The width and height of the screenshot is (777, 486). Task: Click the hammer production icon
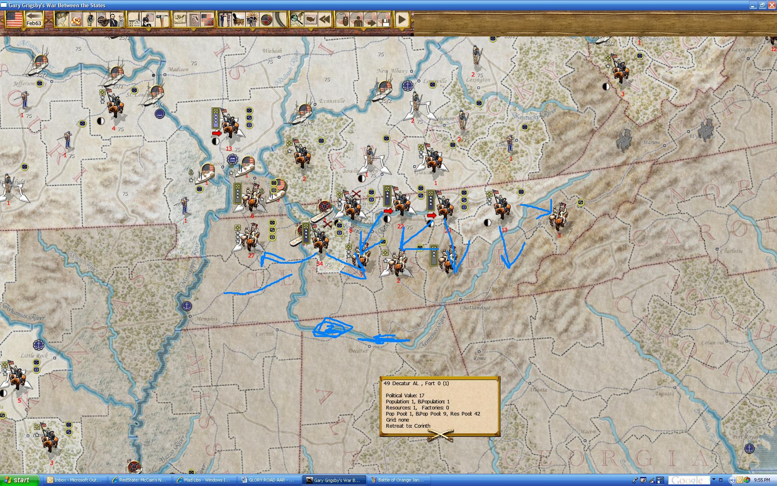pos(162,19)
